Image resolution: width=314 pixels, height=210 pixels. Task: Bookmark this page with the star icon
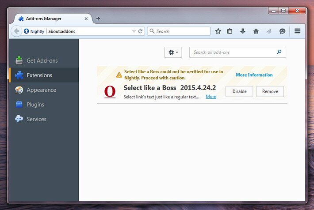coord(218,31)
